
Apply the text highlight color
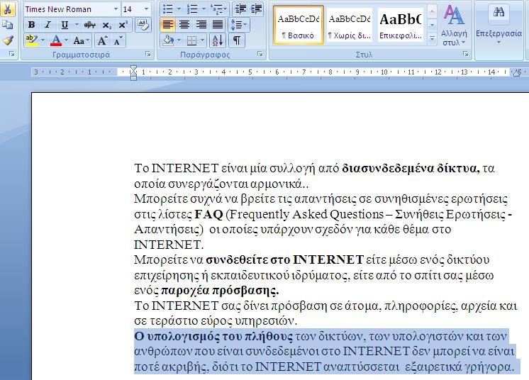(x=31, y=41)
